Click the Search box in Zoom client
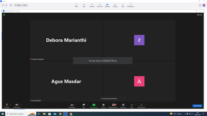 pyautogui.click(x=21, y=5)
